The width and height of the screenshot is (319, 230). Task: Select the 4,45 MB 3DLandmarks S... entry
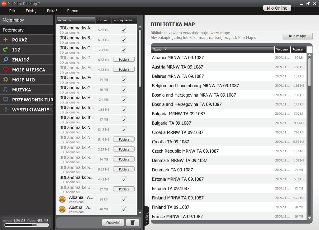click(x=97, y=179)
